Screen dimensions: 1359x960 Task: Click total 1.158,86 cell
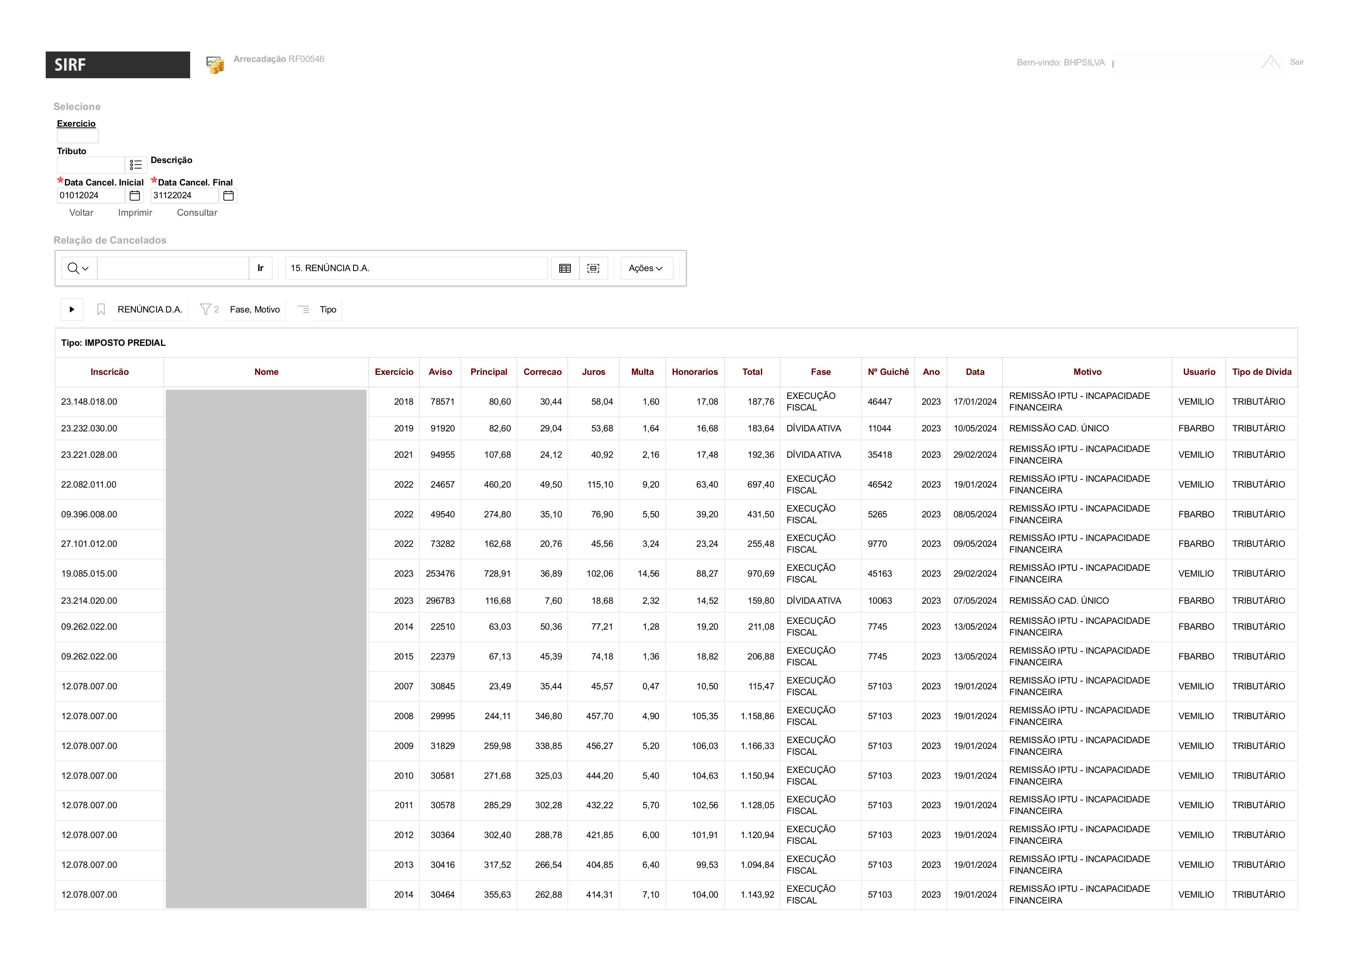pyautogui.click(x=752, y=716)
